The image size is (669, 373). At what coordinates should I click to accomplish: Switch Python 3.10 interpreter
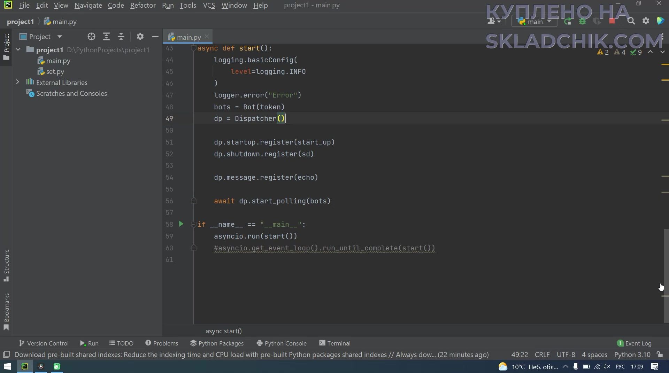(632, 355)
